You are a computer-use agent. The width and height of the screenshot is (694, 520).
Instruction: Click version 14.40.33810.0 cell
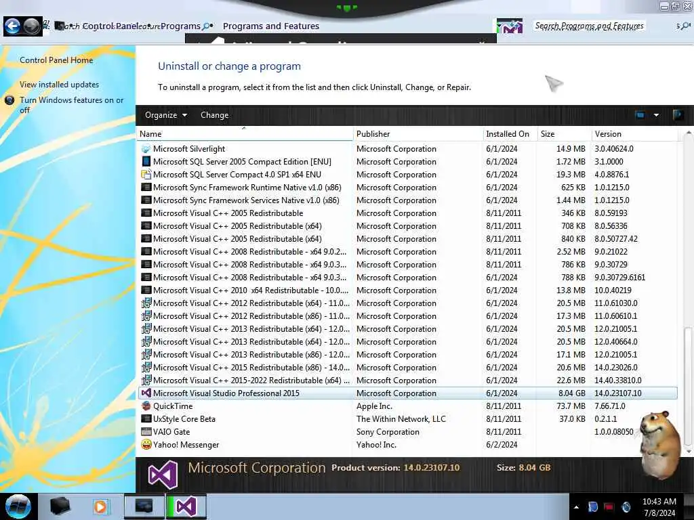click(617, 381)
